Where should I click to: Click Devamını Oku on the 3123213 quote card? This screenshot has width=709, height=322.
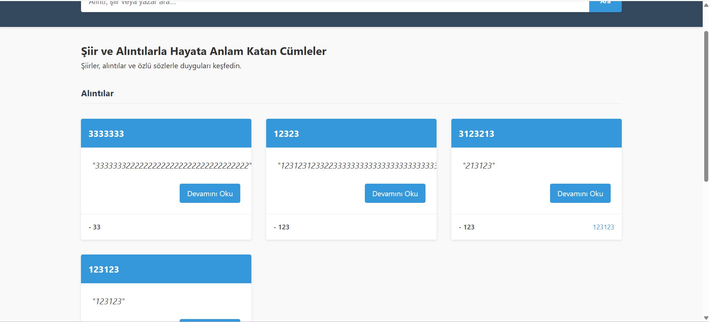pyautogui.click(x=580, y=193)
